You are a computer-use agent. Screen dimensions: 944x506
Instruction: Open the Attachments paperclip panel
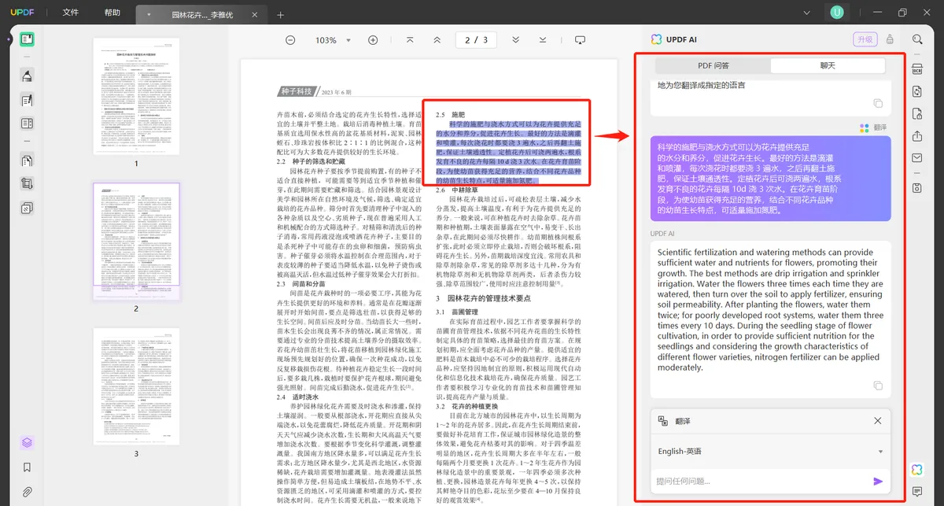click(27, 492)
